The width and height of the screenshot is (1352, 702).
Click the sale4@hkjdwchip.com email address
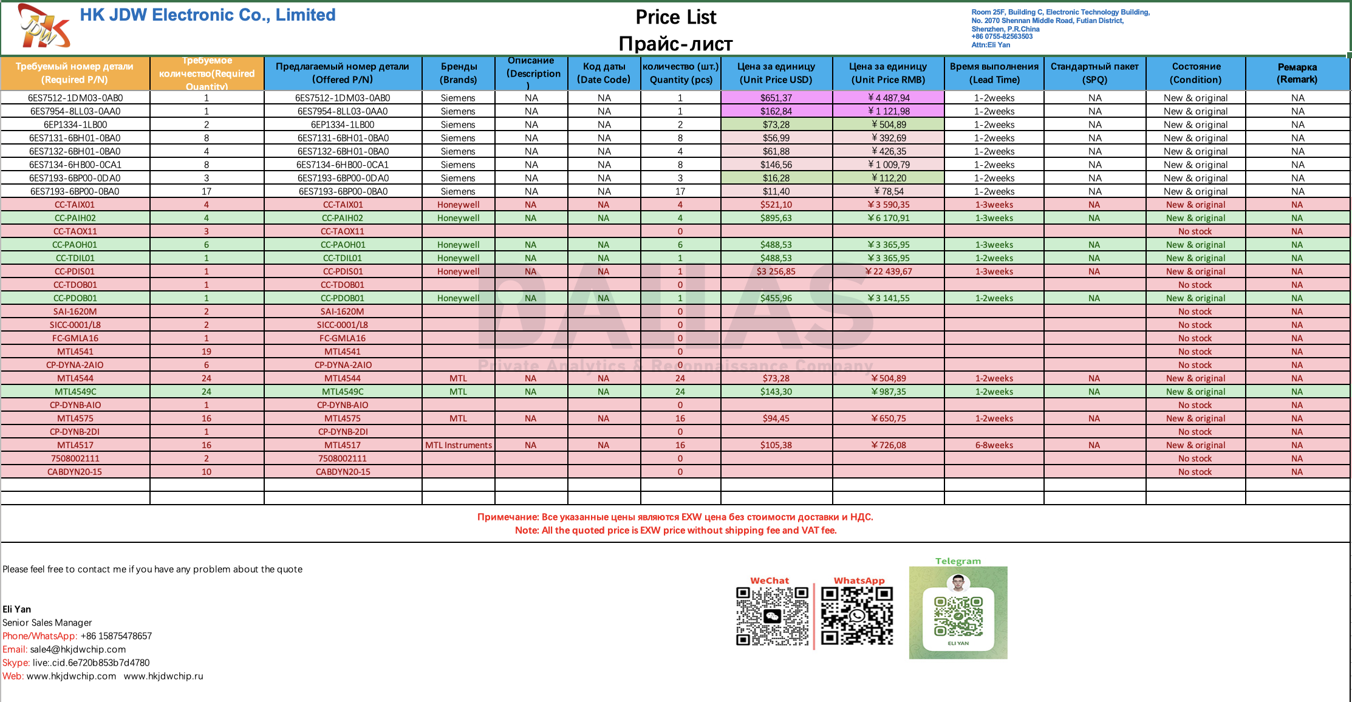(x=78, y=649)
